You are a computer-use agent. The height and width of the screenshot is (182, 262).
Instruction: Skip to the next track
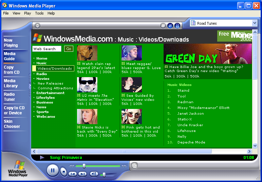(x=82, y=174)
